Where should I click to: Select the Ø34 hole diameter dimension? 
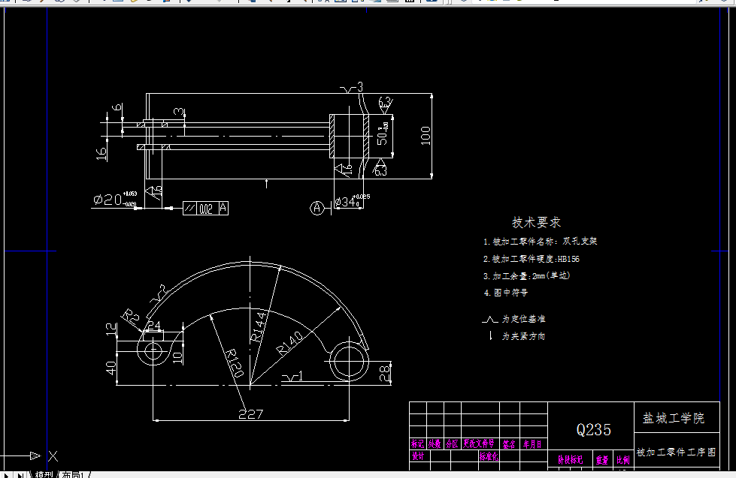tap(352, 200)
